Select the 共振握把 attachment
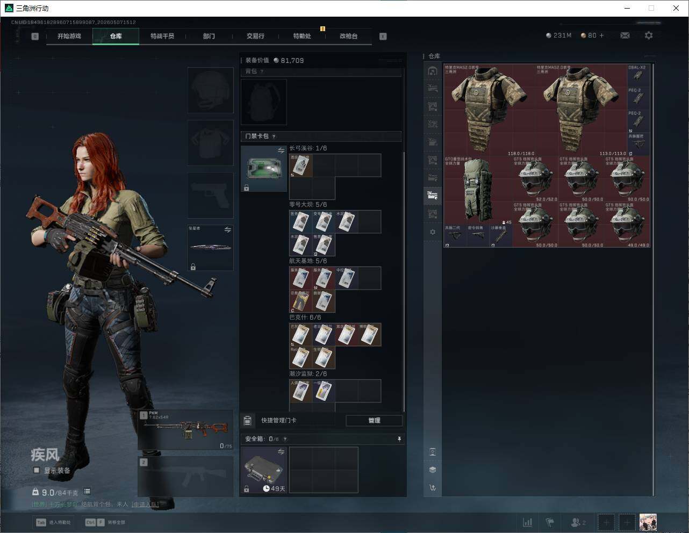689x533 pixels. point(638,145)
